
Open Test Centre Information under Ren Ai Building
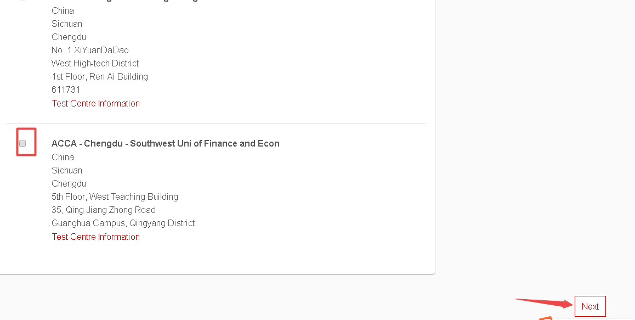coord(95,103)
